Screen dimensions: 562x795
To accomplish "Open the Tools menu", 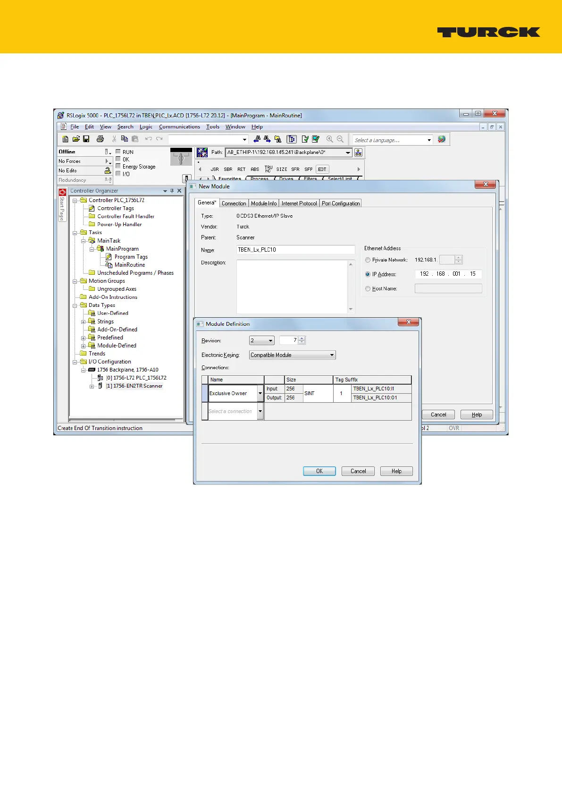I will pyautogui.click(x=213, y=127).
